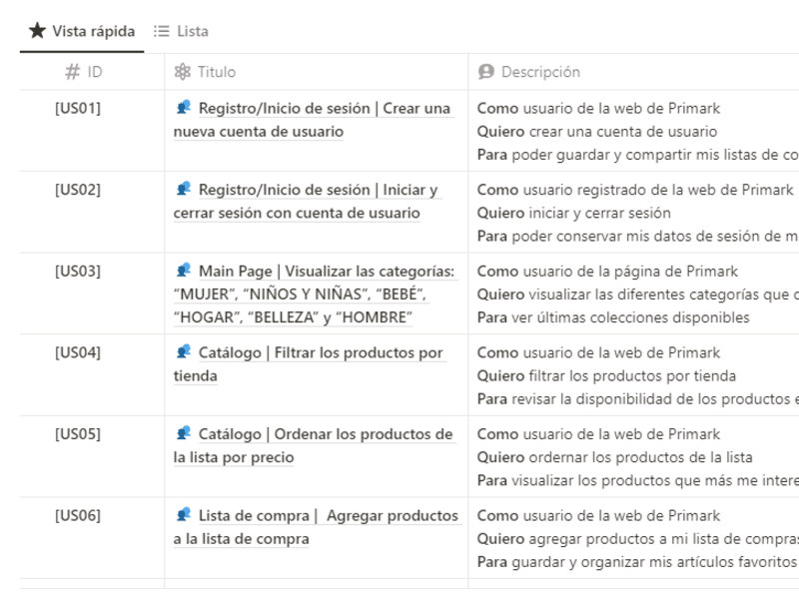Open 'Iniciar y cerrar sesión' story link
The width and height of the screenshot is (799, 600).
(x=306, y=202)
